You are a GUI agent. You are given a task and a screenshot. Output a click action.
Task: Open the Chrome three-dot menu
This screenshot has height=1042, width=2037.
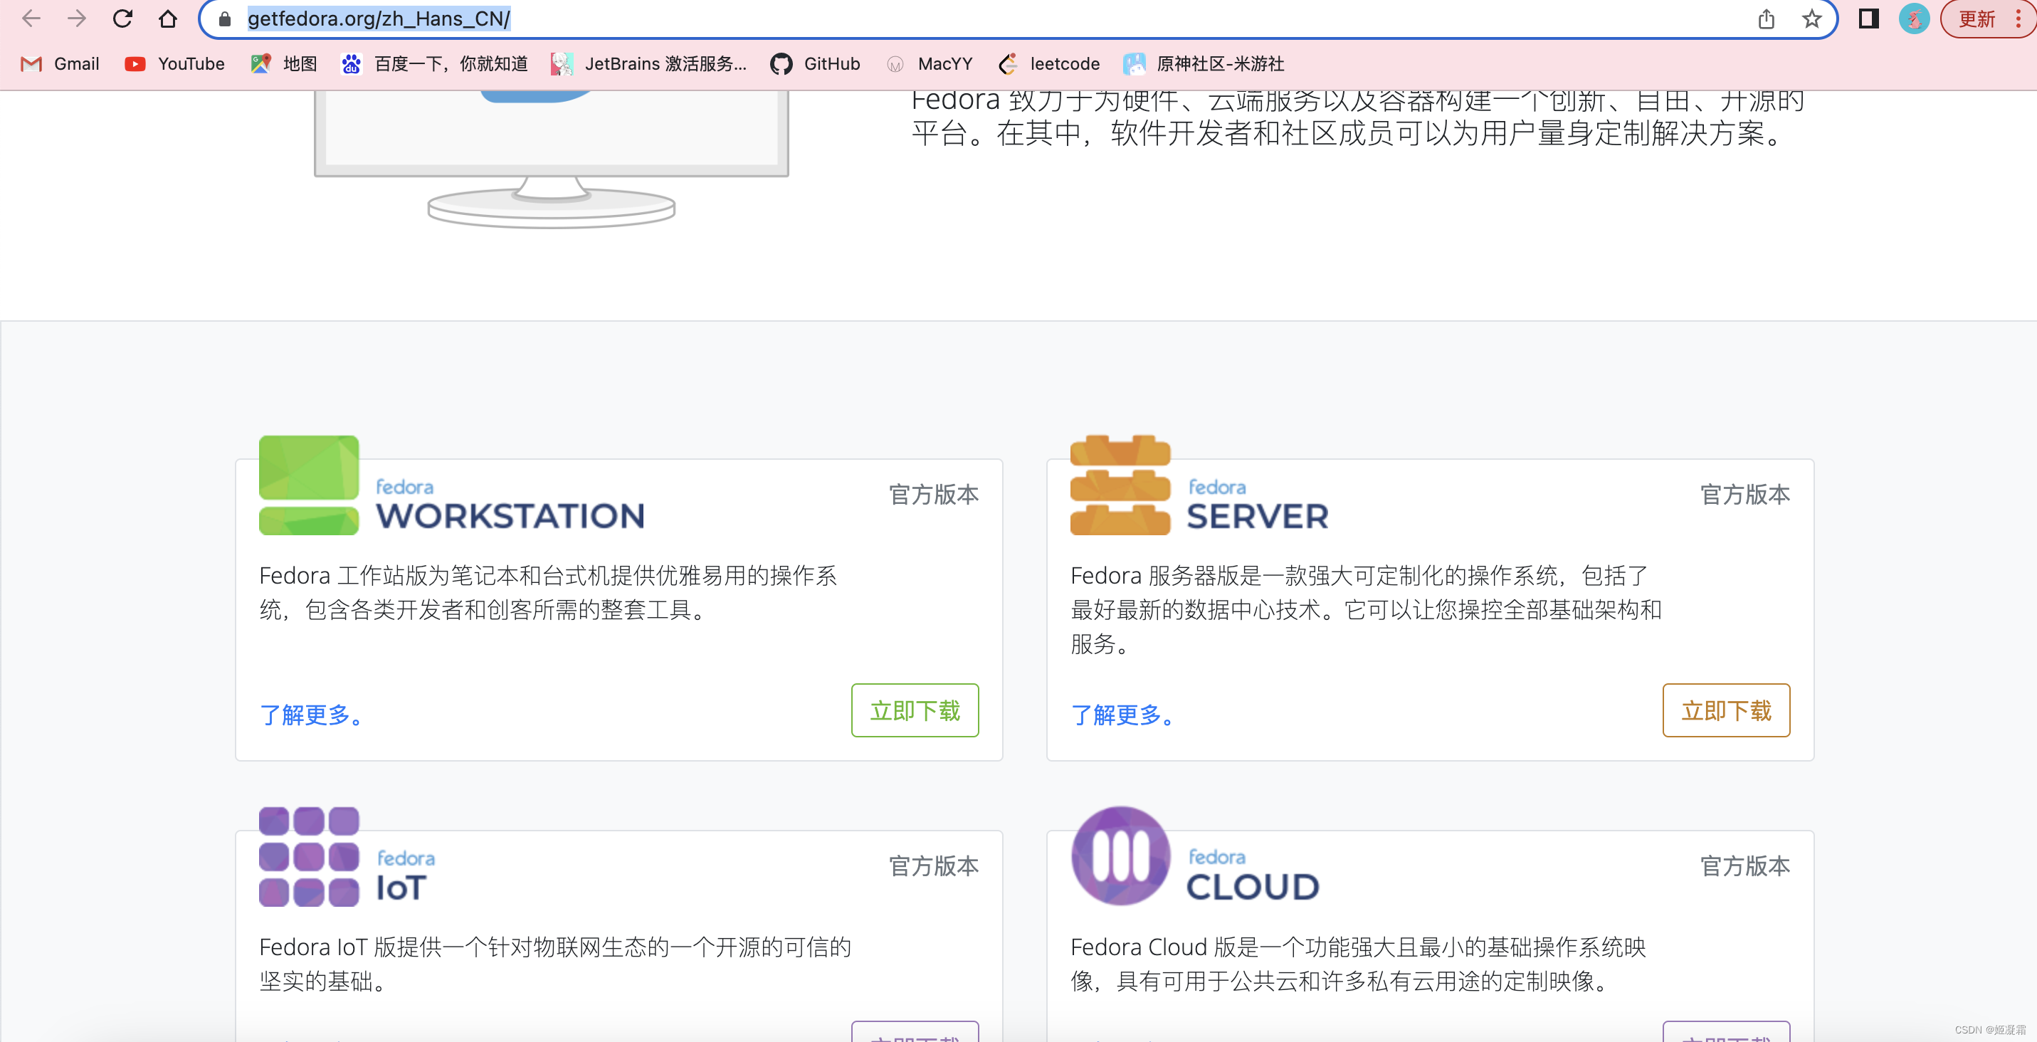click(x=2018, y=19)
